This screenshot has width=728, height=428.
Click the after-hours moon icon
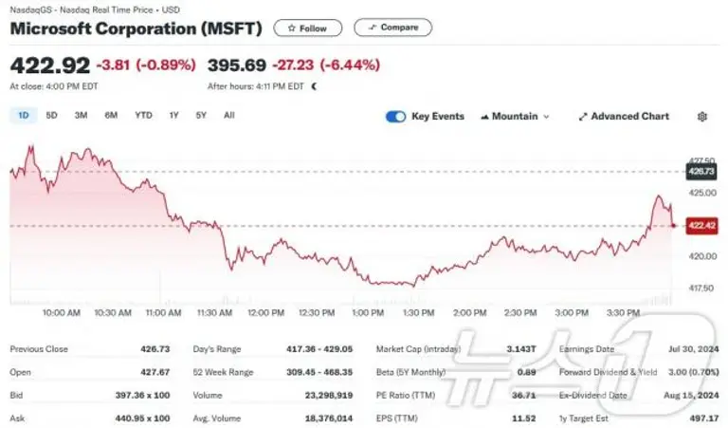(x=315, y=86)
